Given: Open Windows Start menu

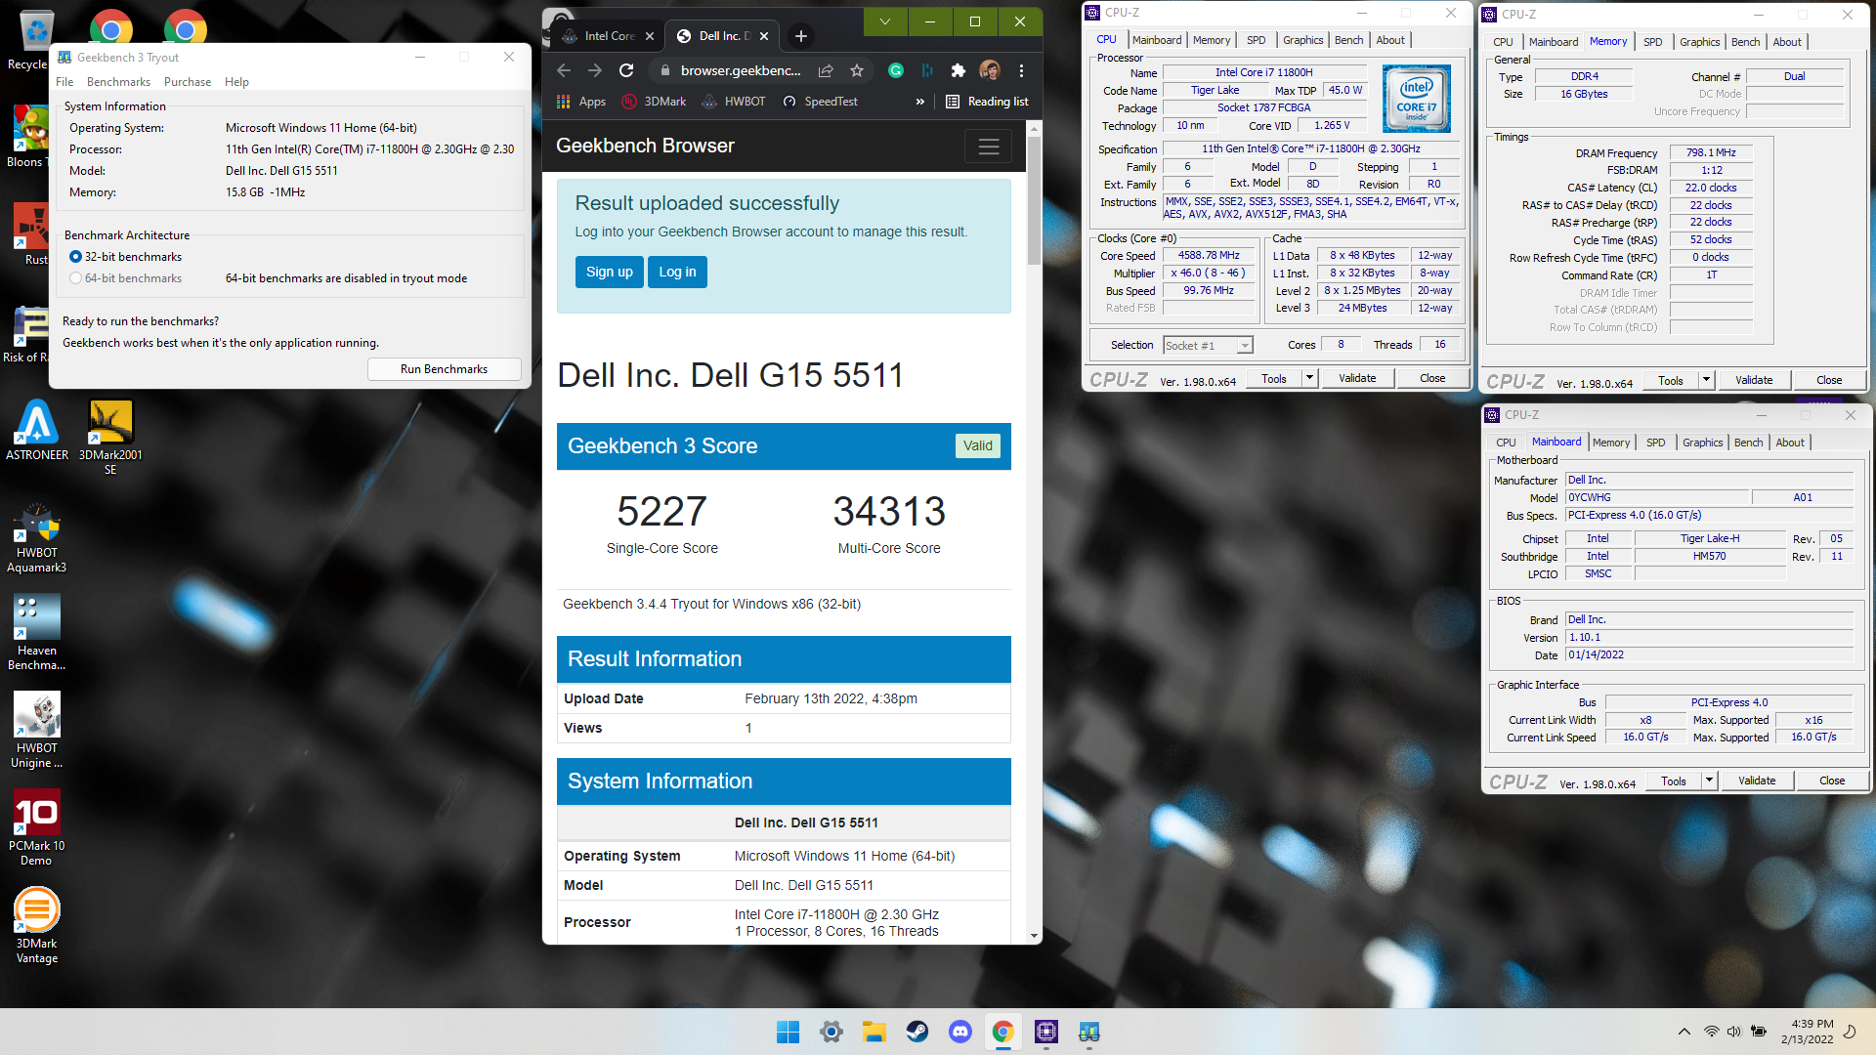Looking at the screenshot, I should [x=788, y=1032].
